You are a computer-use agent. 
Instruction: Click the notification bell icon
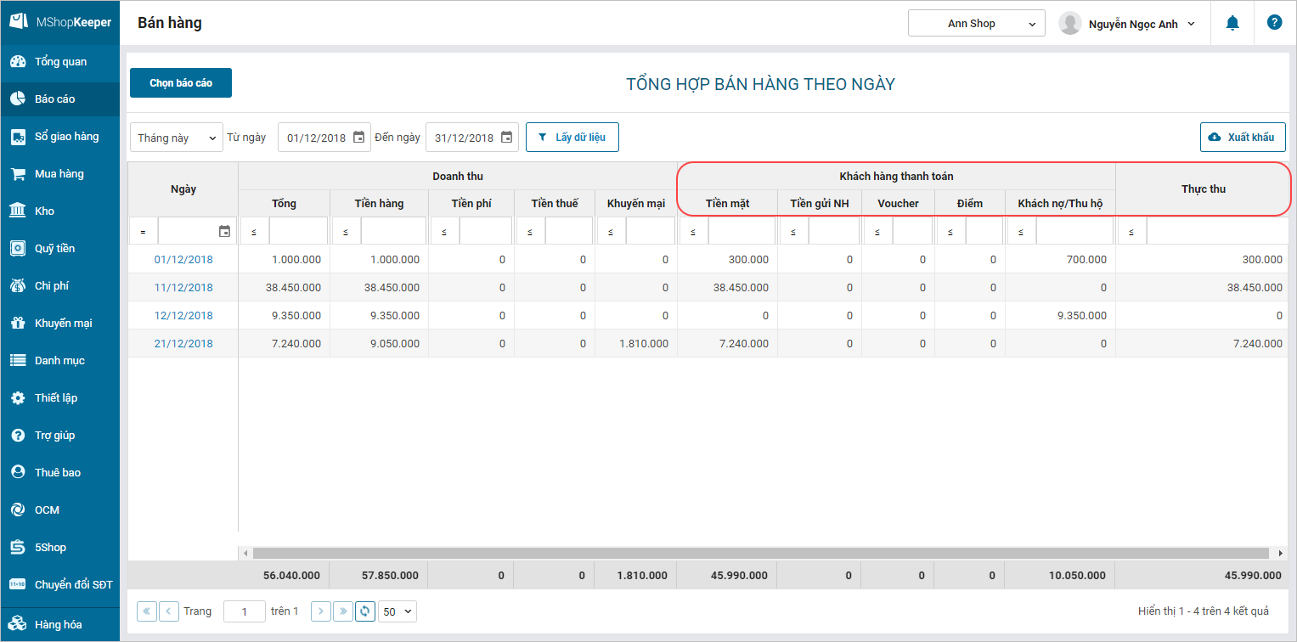coord(1232,23)
